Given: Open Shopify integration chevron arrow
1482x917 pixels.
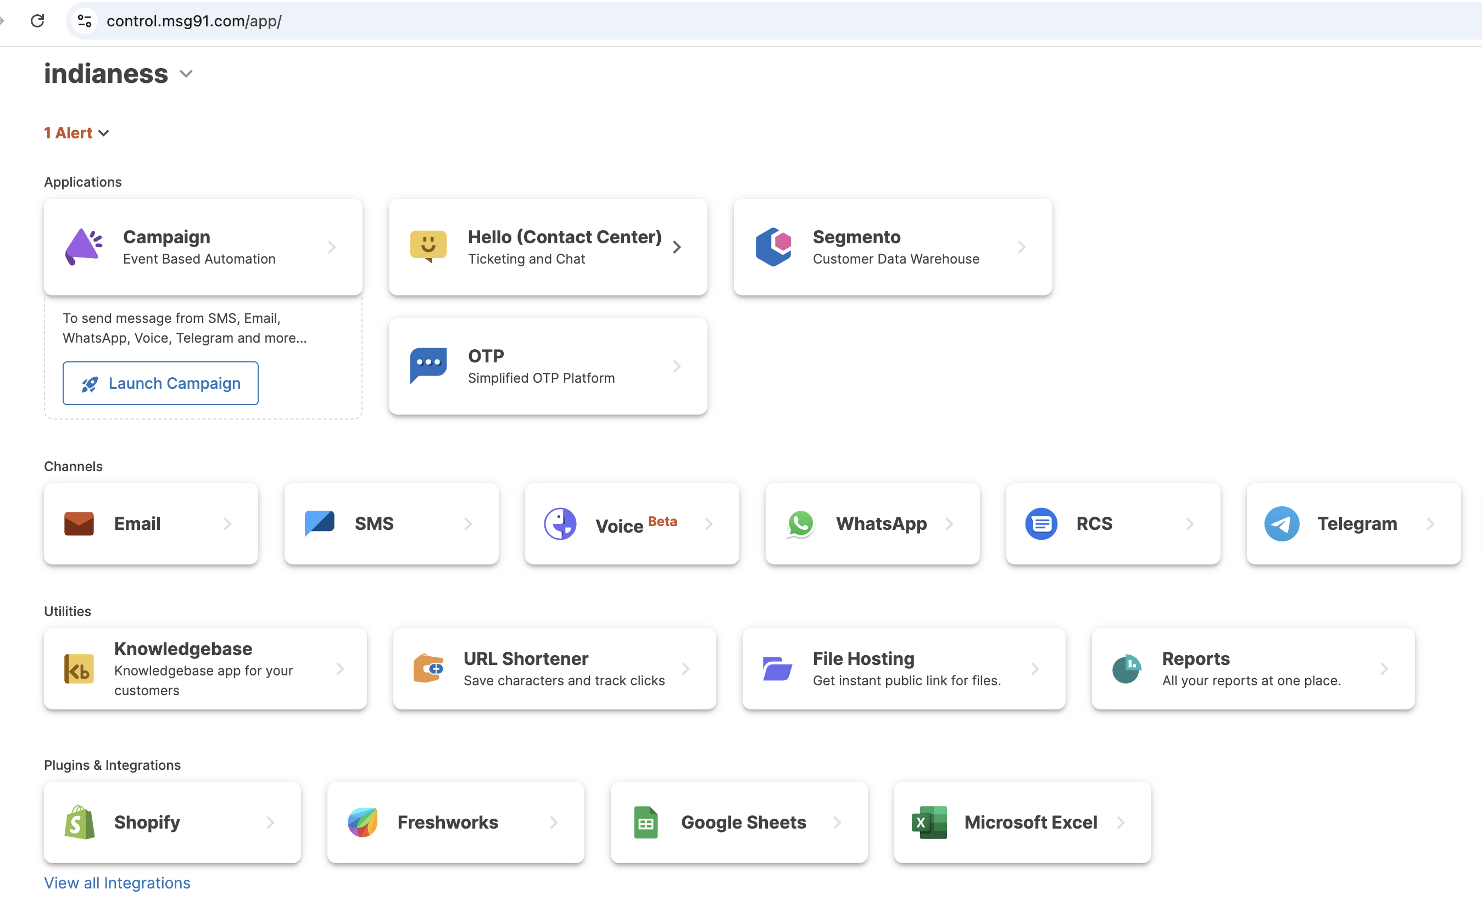Looking at the screenshot, I should coord(271,822).
